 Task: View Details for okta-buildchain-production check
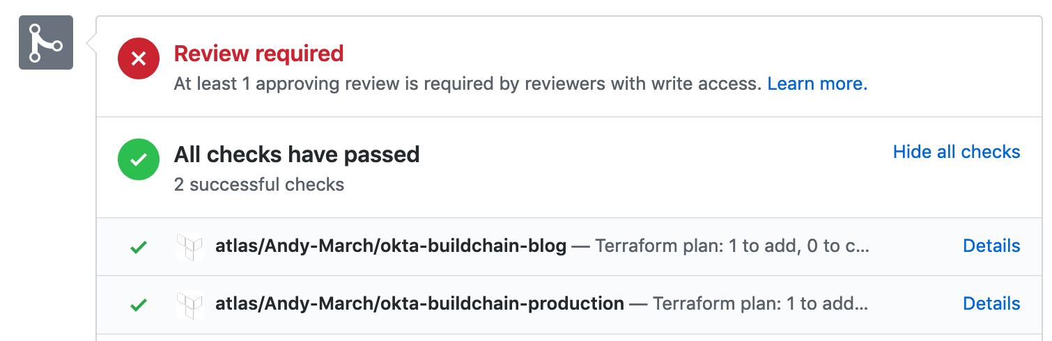pos(991,303)
